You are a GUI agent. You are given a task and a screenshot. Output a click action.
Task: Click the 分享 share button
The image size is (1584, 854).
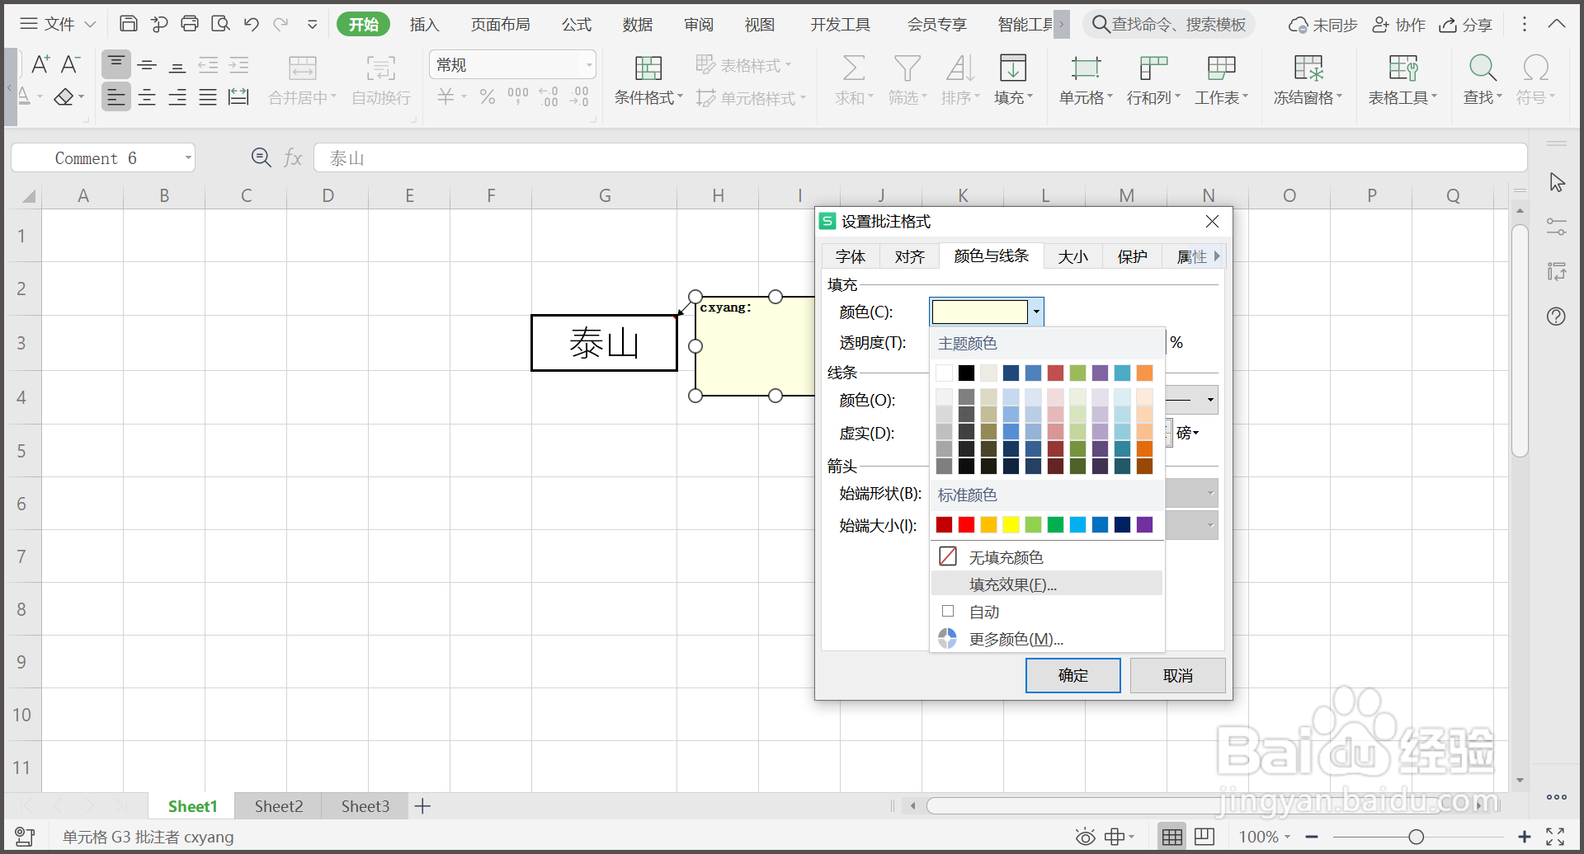(x=1466, y=25)
